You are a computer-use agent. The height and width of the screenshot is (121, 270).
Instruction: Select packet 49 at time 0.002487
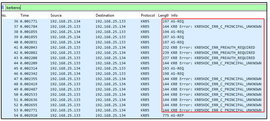click(134, 89)
